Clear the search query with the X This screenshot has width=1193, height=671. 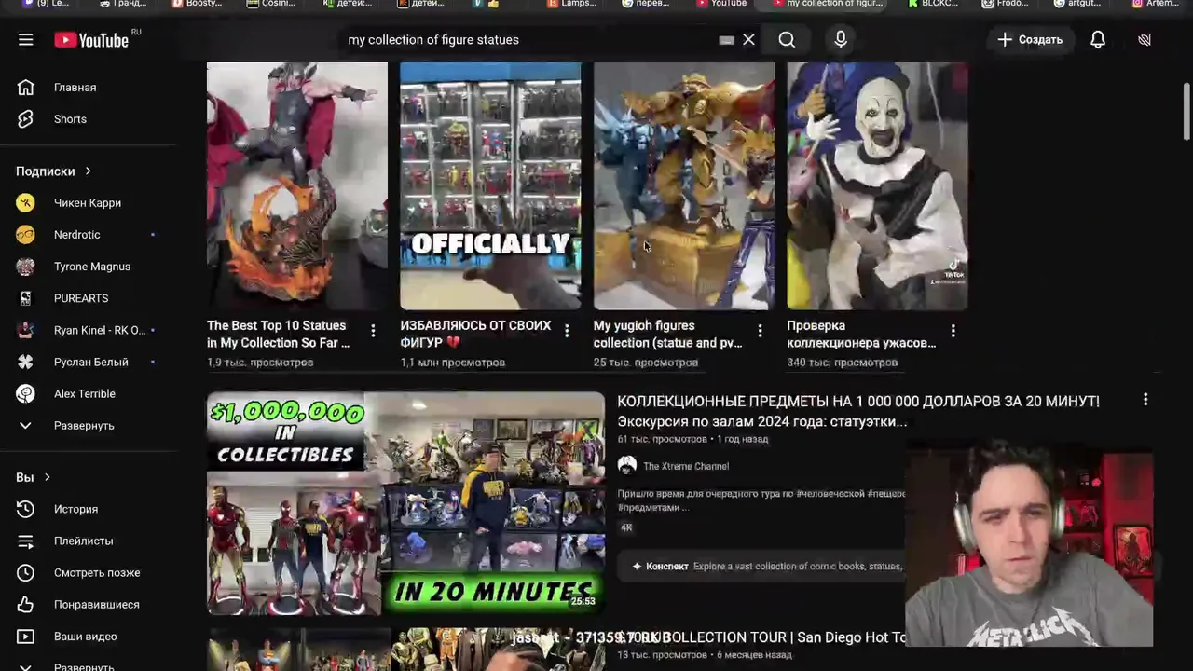[748, 40]
